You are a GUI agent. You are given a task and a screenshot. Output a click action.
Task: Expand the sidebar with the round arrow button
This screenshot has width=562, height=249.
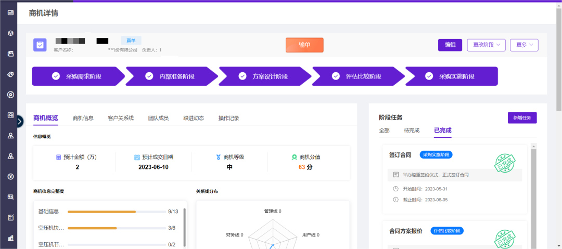click(x=20, y=122)
